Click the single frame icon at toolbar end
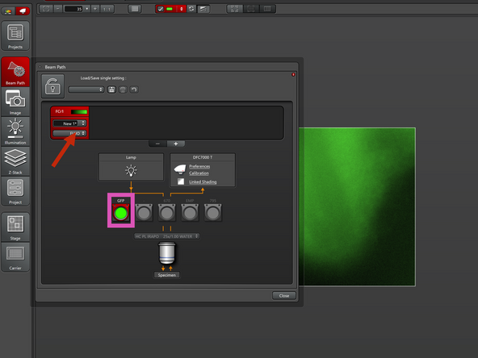 point(267,9)
